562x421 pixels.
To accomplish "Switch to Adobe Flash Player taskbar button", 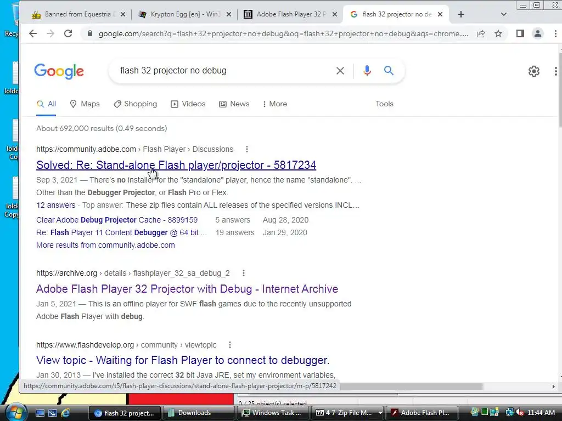I will coord(422,413).
